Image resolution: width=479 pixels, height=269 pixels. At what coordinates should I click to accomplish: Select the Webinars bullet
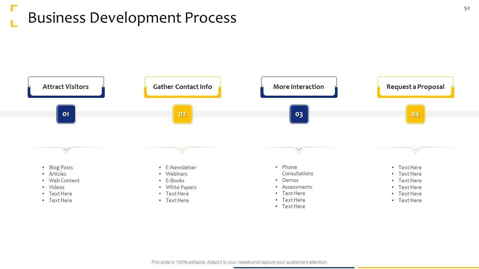click(x=177, y=174)
